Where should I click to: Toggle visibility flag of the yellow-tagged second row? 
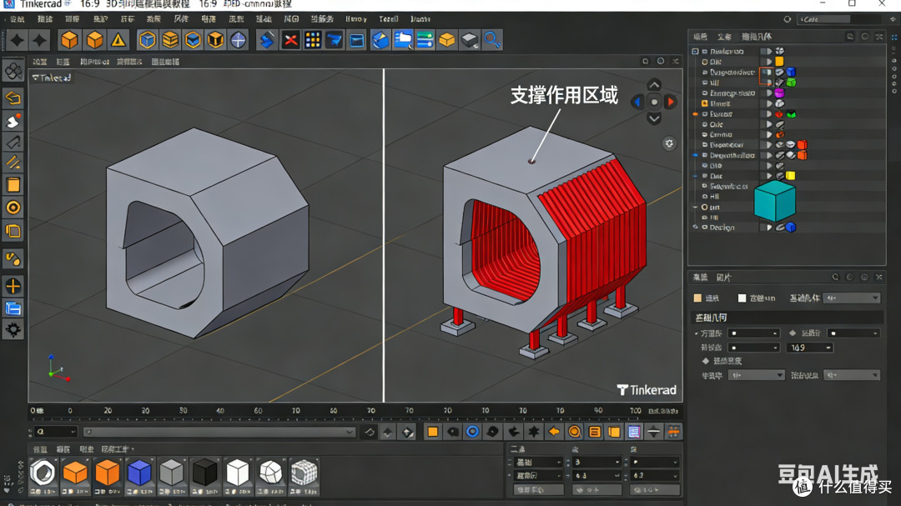tap(768, 62)
